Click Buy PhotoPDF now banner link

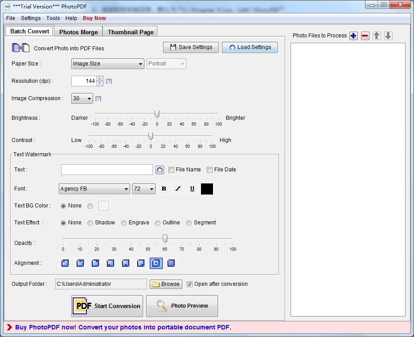click(123, 327)
